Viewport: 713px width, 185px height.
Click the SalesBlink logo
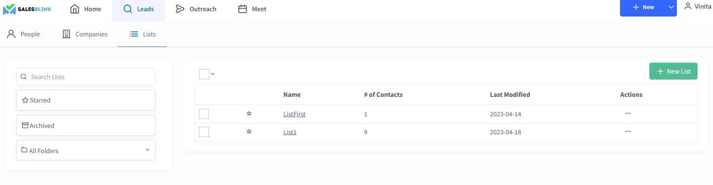tap(27, 9)
